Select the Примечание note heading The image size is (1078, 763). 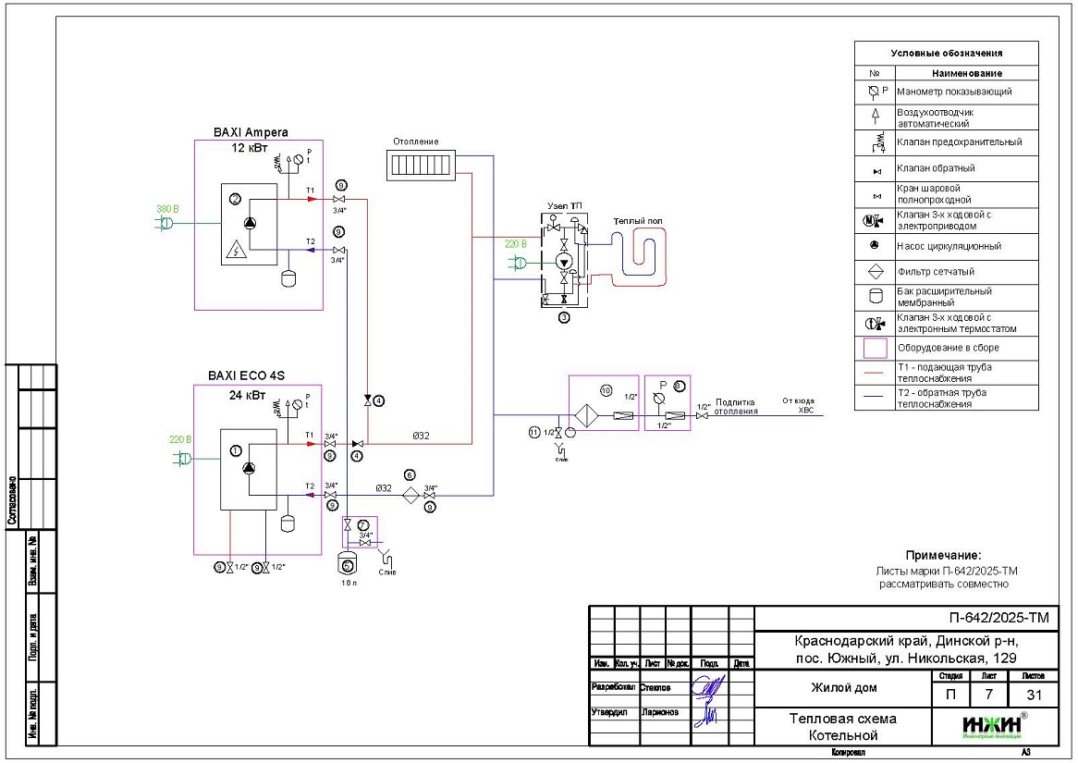coord(942,555)
